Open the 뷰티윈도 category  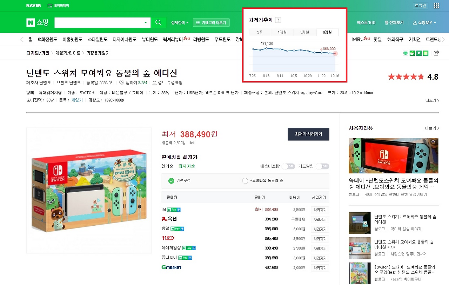pos(150,40)
